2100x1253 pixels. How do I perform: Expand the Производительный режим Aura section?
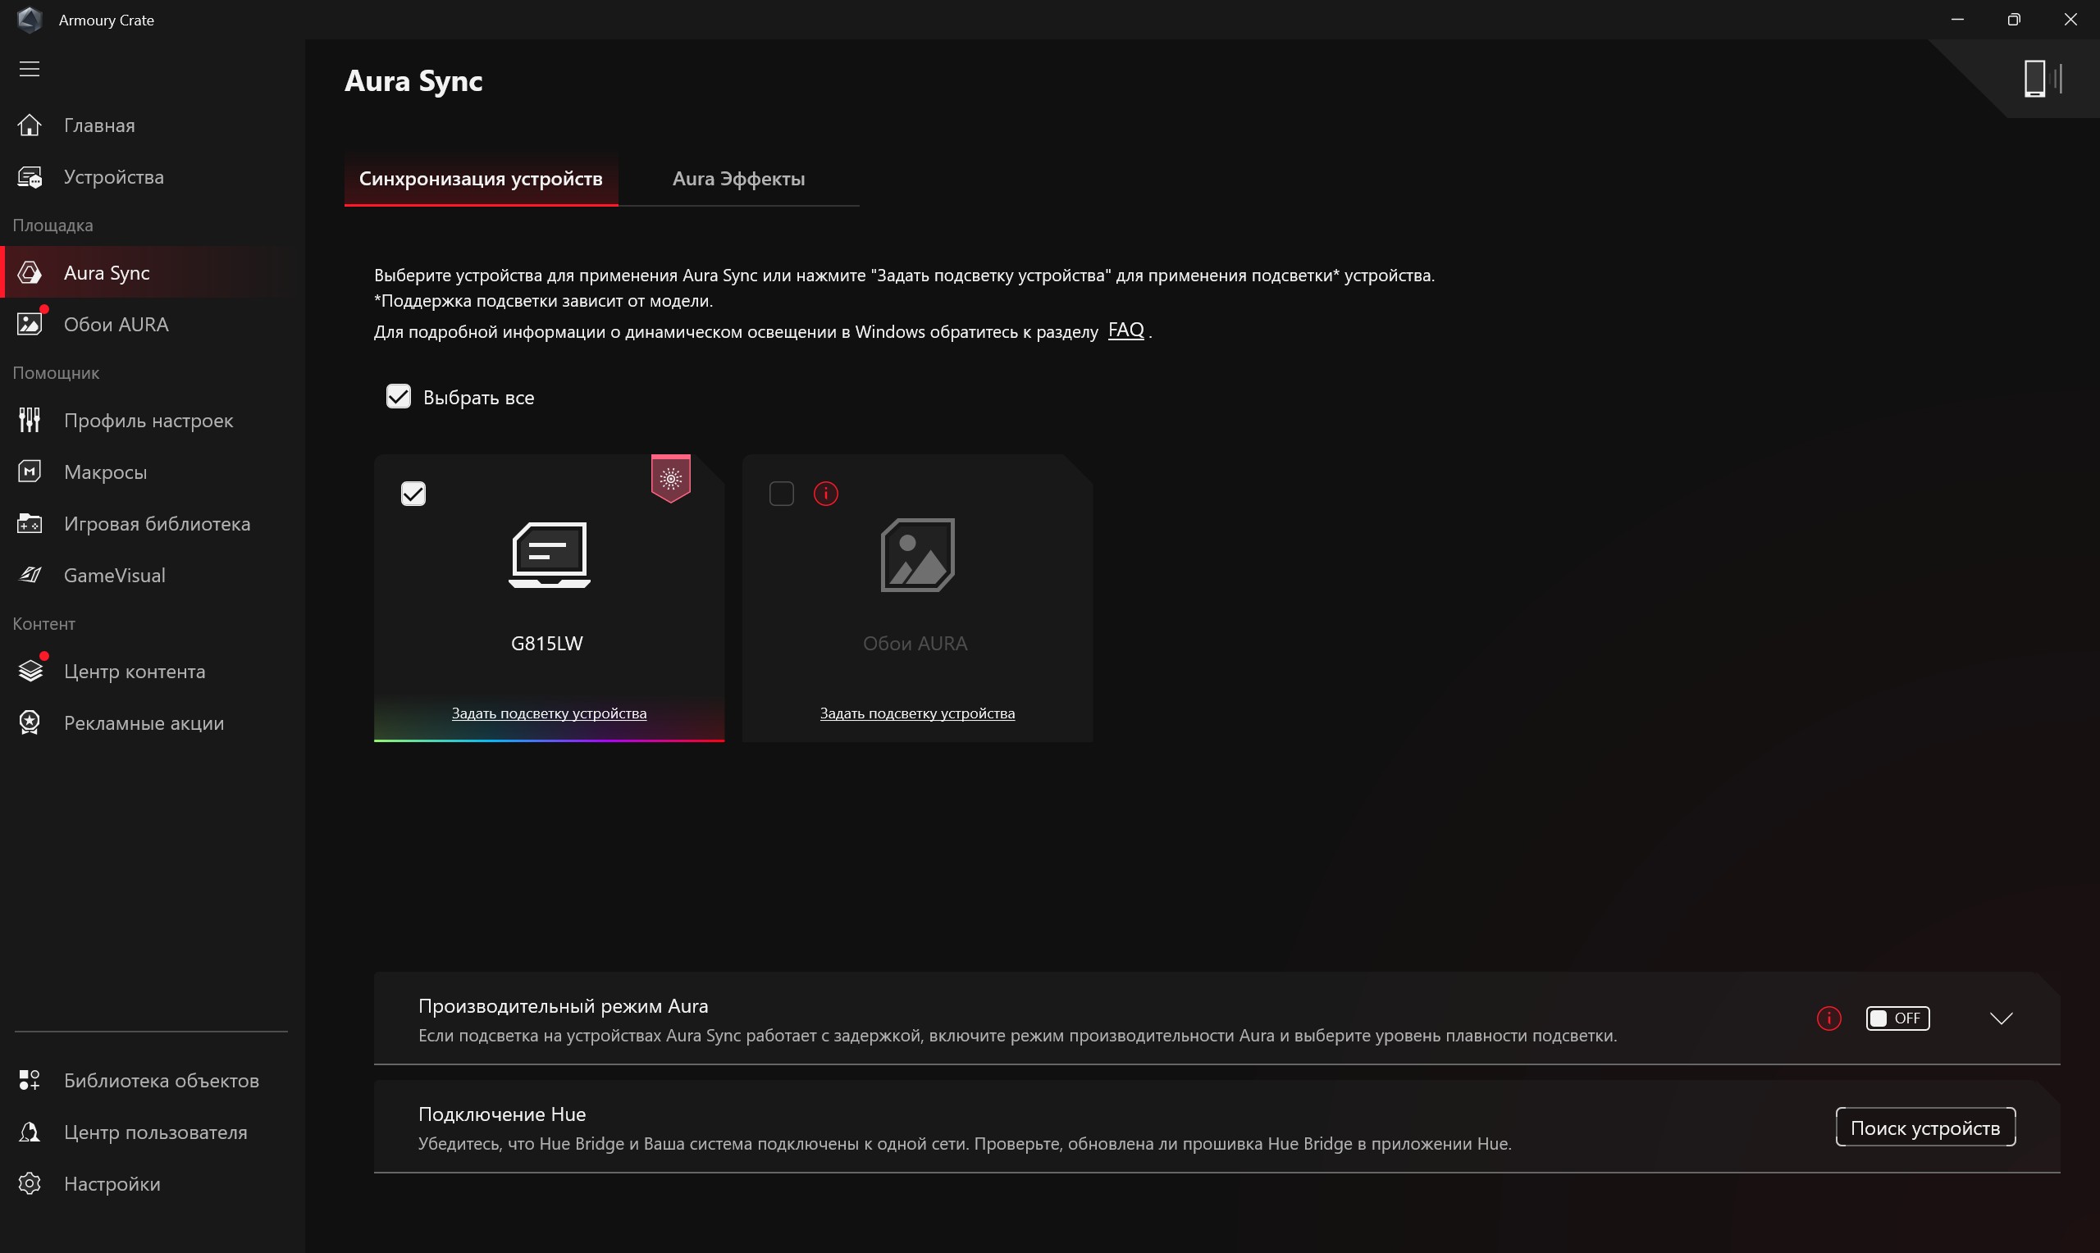(x=2002, y=1018)
